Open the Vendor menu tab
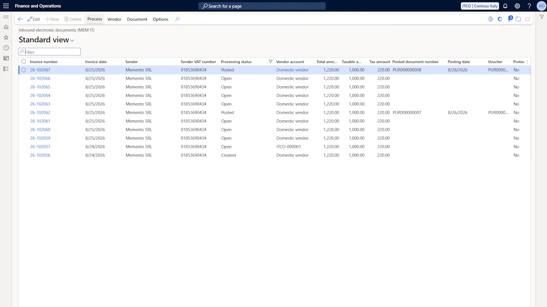 point(115,19)
